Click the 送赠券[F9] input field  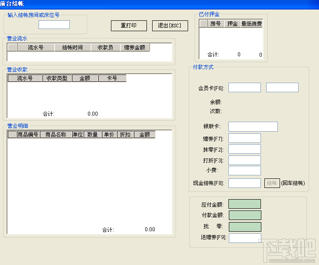tap(245, 238)
